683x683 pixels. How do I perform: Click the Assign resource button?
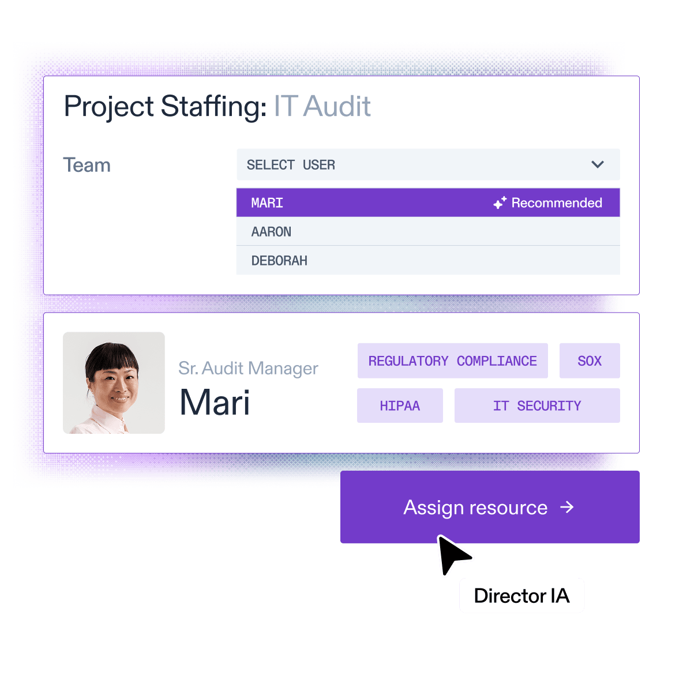coord(490,507)
